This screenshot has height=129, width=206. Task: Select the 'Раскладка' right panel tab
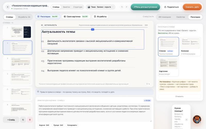195,17
